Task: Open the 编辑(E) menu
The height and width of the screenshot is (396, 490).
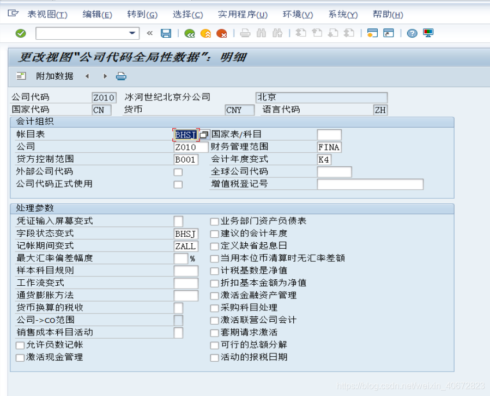Action: click(x=97, y=14)
